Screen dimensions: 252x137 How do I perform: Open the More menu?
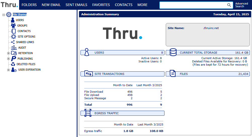[142, 5]
